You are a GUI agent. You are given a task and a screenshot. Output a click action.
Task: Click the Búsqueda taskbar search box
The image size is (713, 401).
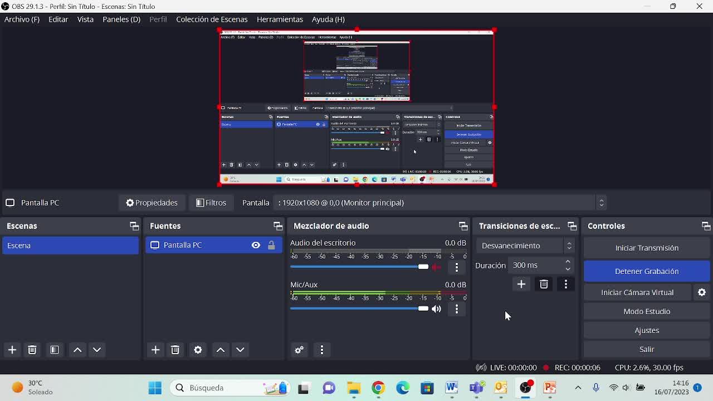pyautogui.click(x=231, y=388)
